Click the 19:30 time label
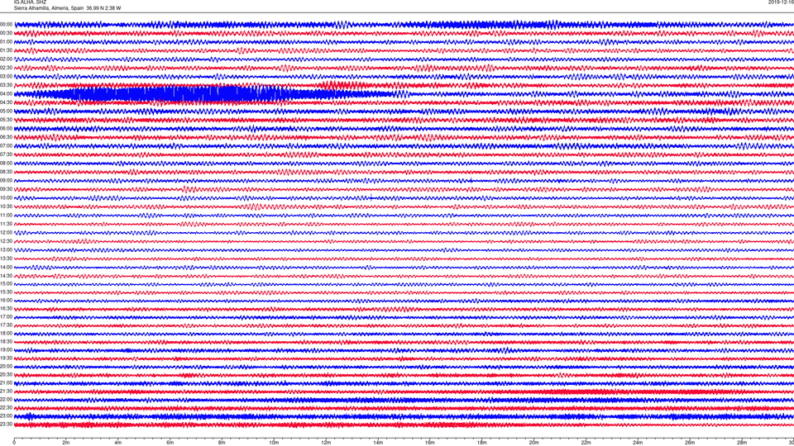Viewport: 794px width, 446px height. coord(6,358)
